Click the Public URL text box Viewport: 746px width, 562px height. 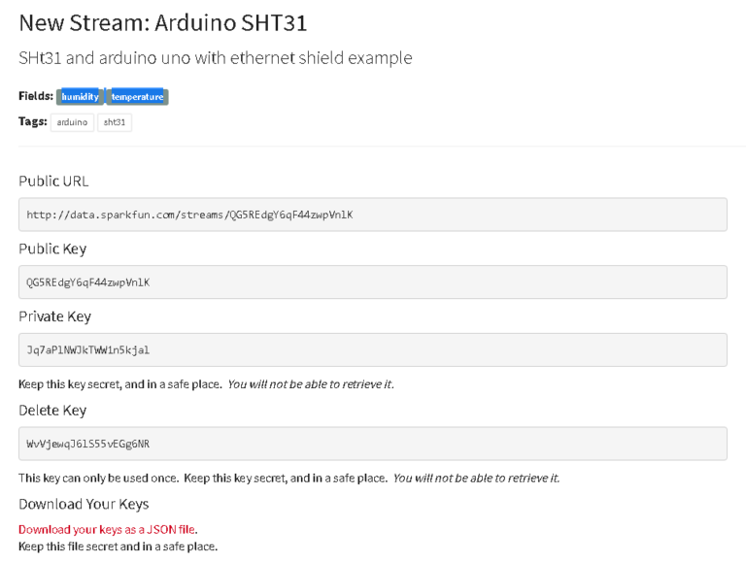373,215
